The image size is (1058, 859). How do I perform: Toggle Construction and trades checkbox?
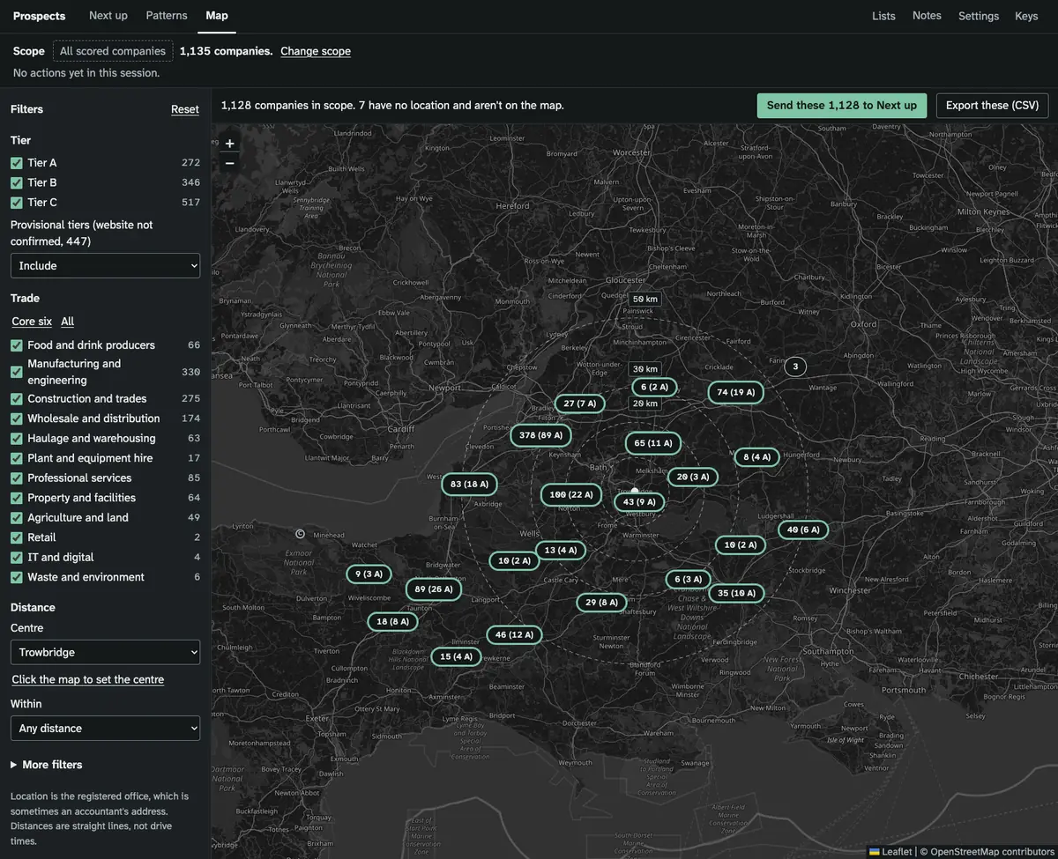coord(17,399)
